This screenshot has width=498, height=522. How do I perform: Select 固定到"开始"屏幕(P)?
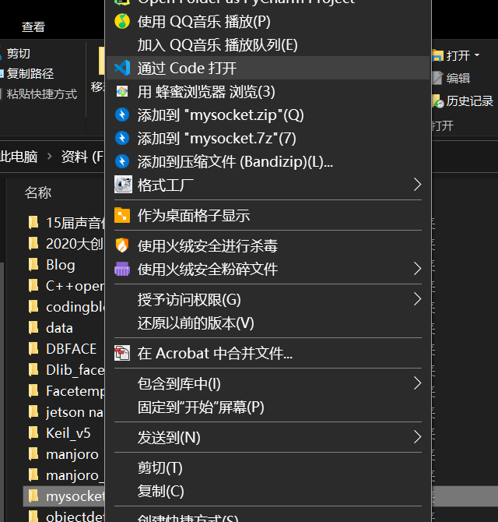268,407
